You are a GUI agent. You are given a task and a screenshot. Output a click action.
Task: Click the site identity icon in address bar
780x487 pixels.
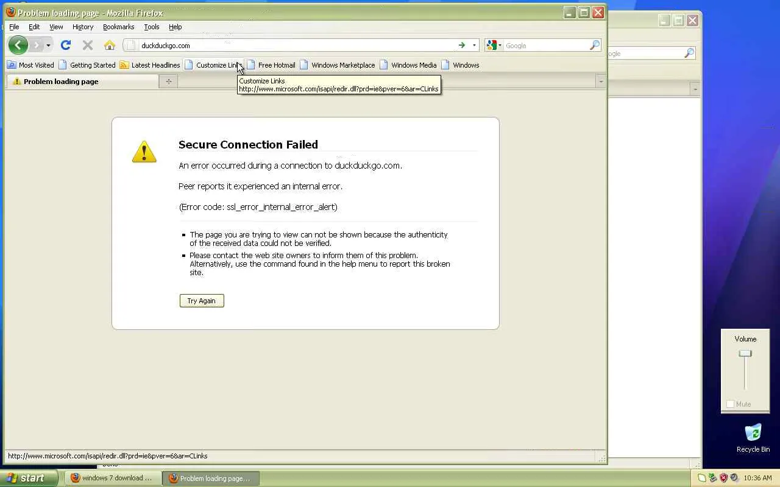(131, 45)
